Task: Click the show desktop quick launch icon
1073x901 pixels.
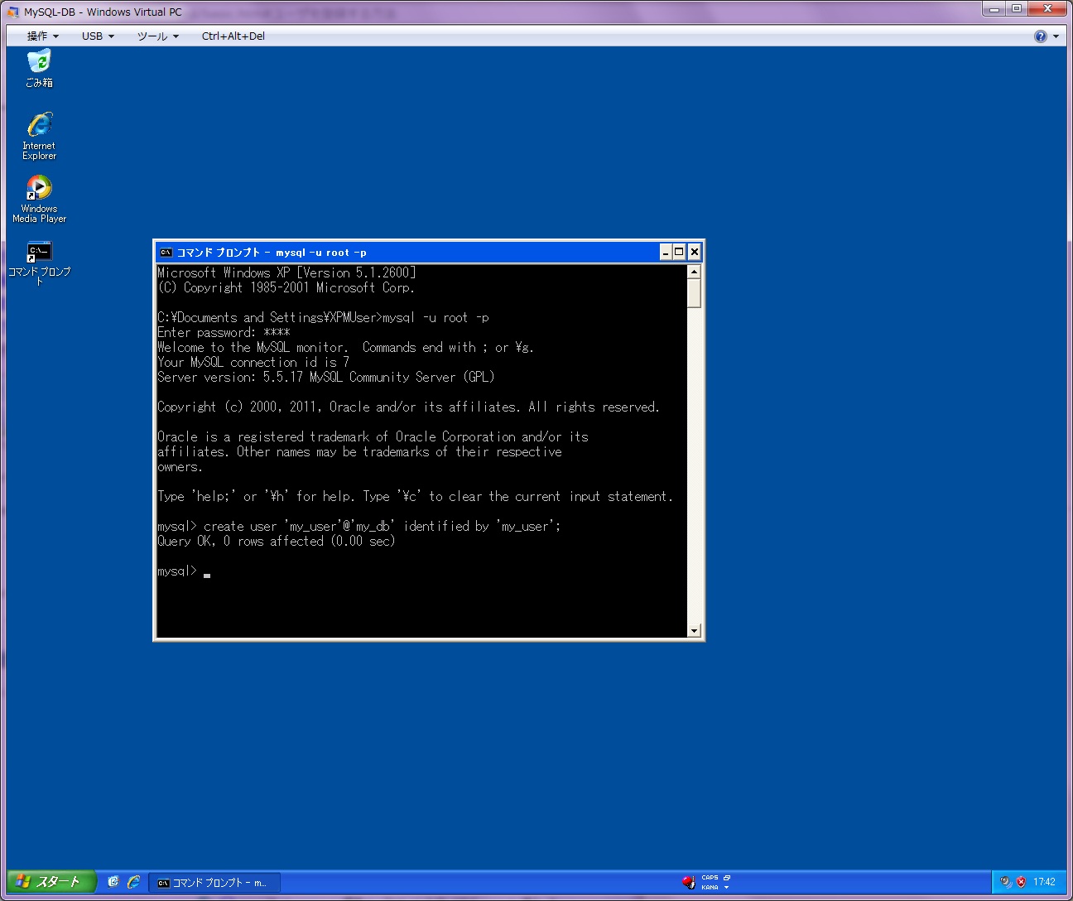Action: (113, 882)
